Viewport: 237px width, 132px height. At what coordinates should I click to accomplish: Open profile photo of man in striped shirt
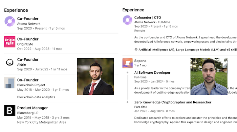pyautogui.click(x=209, y=76)
